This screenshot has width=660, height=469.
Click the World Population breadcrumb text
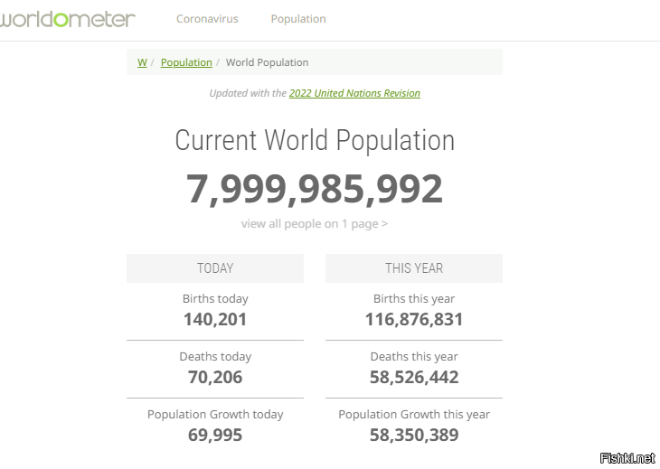tap(267, 62)
